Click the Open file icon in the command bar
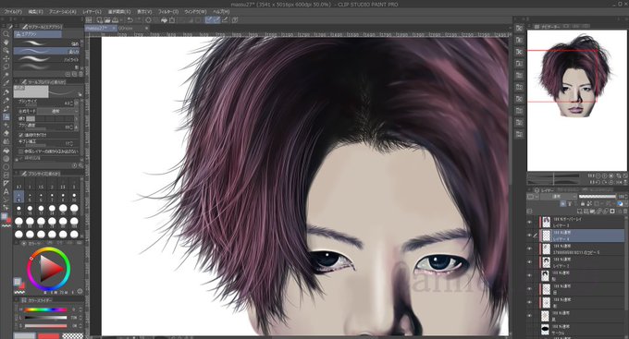 coord(107,19)
